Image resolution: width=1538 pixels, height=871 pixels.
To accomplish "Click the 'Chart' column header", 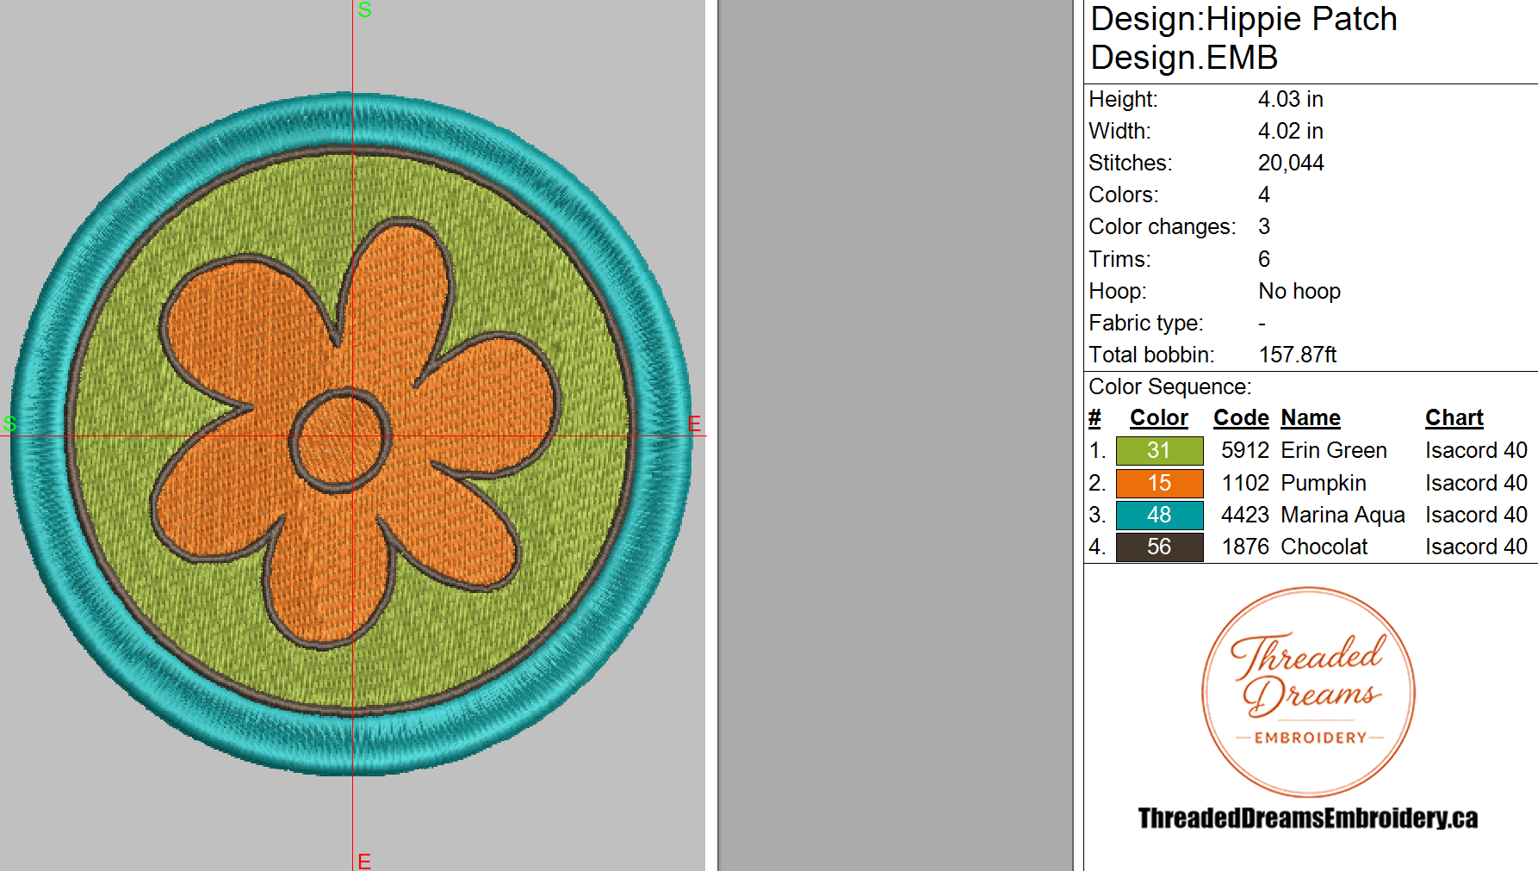I will [x=1454, y=418].
